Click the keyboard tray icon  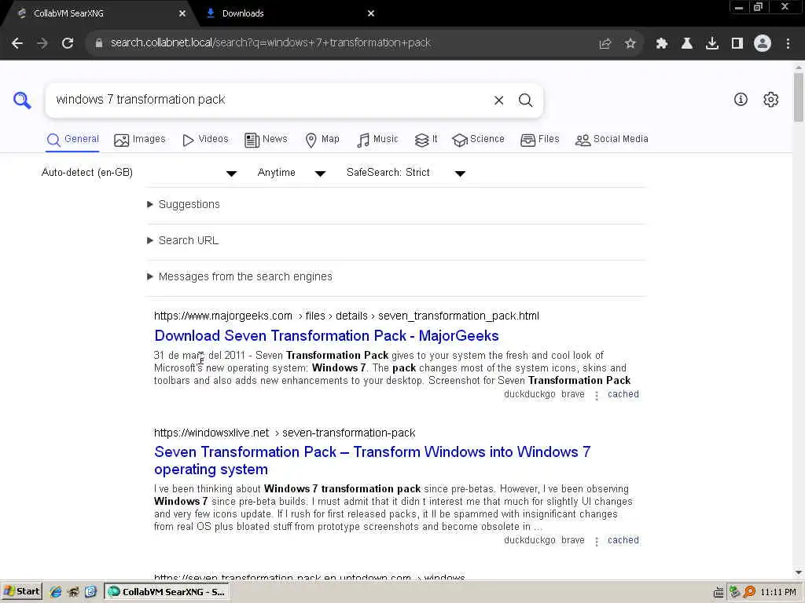pos(719,593)
